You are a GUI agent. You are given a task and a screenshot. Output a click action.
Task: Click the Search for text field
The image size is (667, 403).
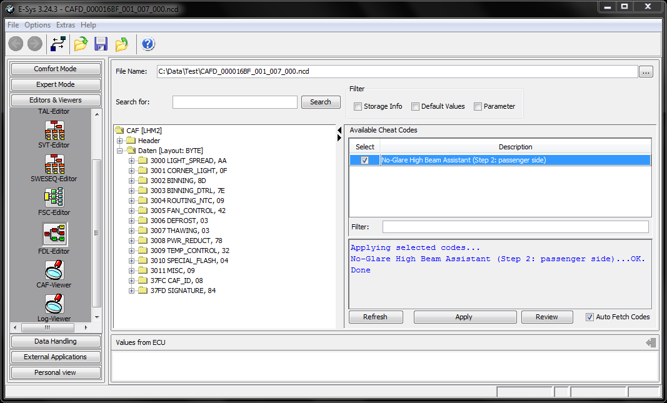click(x=235, y=102)
